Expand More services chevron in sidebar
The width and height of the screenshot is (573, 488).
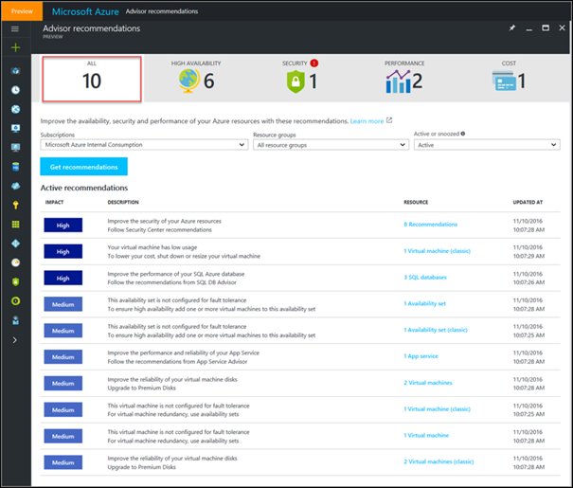click(x=14, y=340)
